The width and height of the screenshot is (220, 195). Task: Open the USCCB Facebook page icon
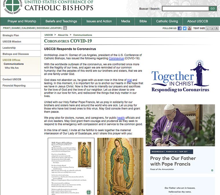click(x=179, y=28)
